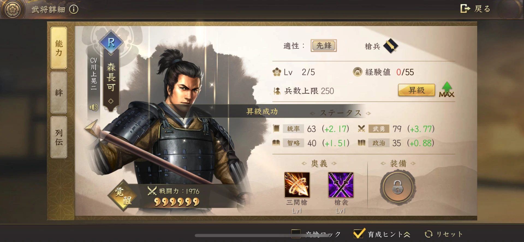
Task: Tap the 三間槍 skill icon
Action: click(x=297, y=185)
